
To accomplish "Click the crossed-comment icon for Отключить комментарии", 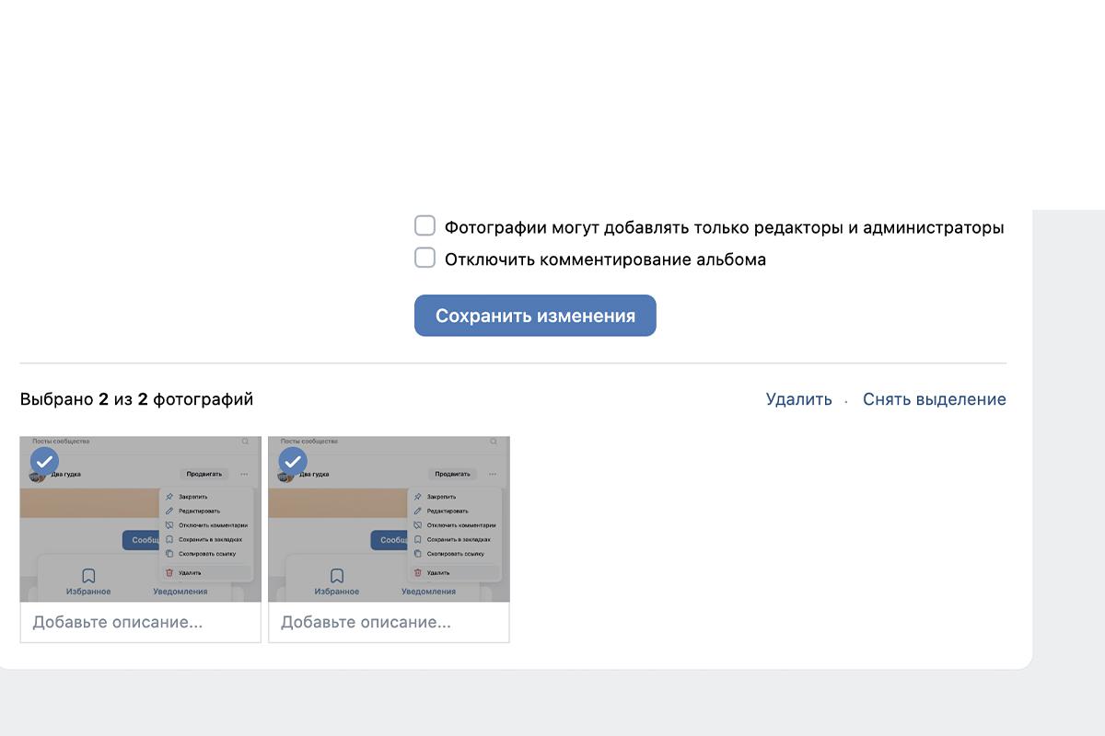I will point(169,524).
